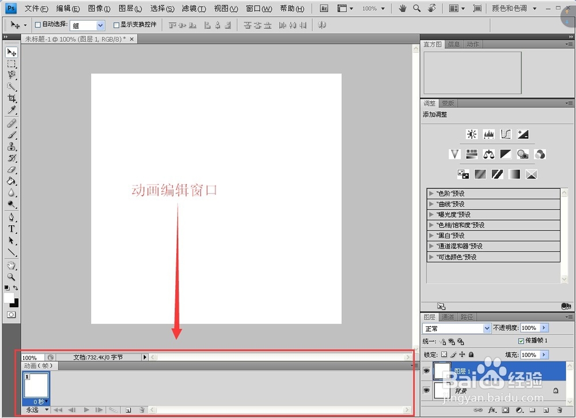Open the 填充 slider arrow
Image resolution: width=576 pixels, height=418 pixels.
click(544, 355)
